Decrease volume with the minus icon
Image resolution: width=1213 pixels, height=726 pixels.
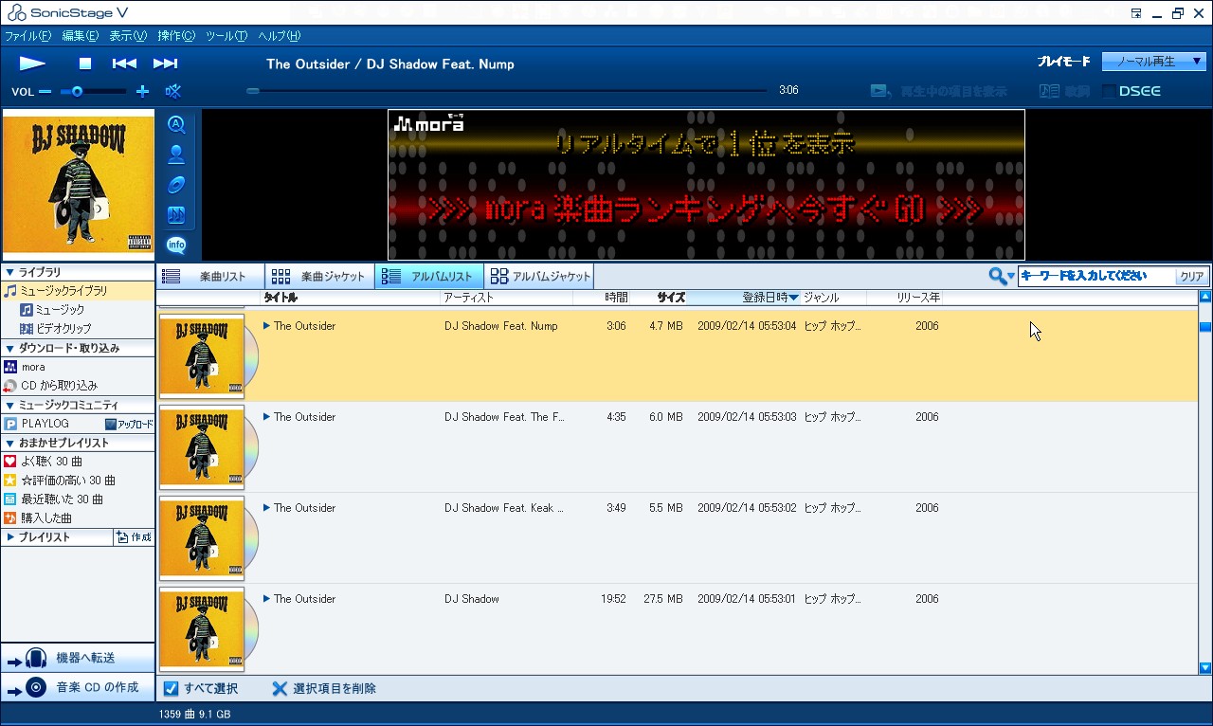(x=45, y=92)
